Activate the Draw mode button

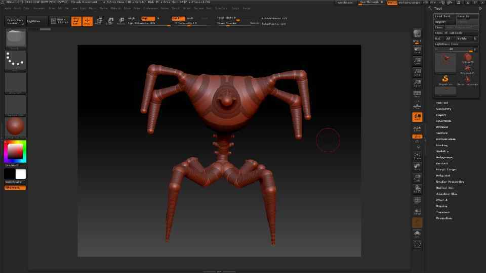tap(87, 21)
